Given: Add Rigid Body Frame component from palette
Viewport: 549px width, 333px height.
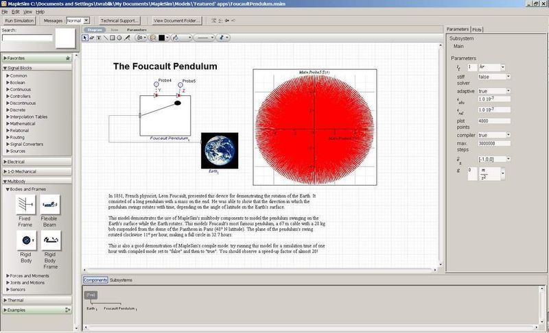Looking at the screenshot, I should click(51, 240).
